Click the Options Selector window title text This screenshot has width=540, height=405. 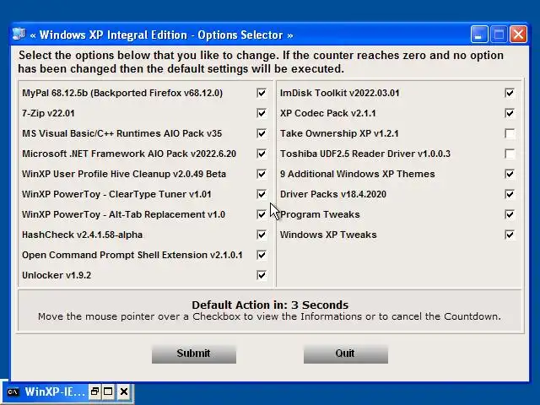(x=161, y=35)
